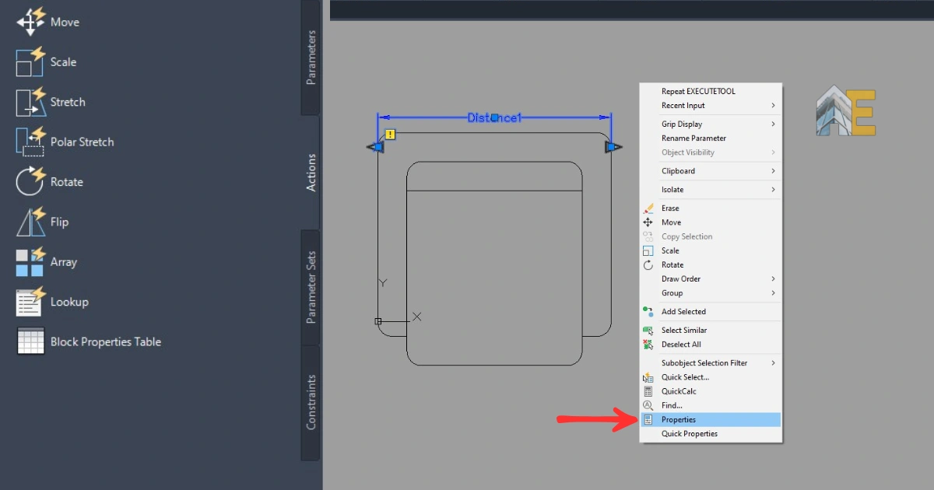Pick the Stretch action tool
This screenshot has width=934, height=490.
pos(31,102)
